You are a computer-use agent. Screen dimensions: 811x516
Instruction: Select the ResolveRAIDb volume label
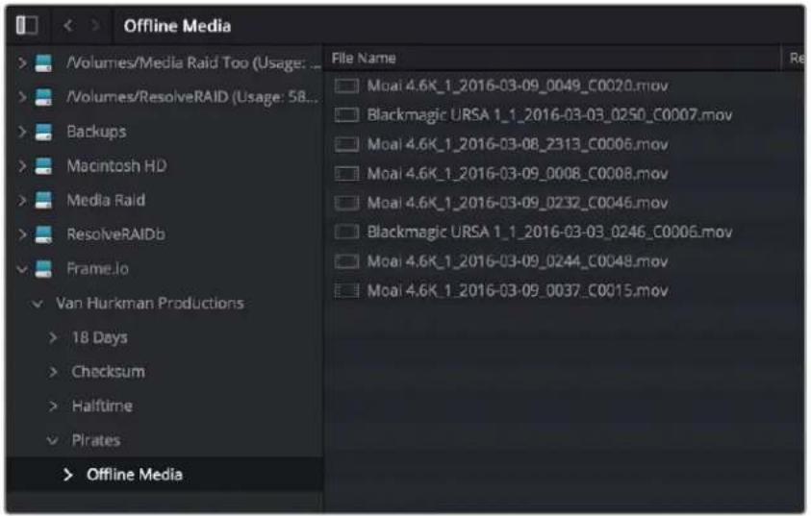pos(115,234)
